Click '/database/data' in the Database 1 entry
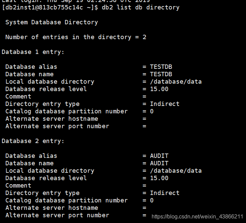 (x=176, y=82)
